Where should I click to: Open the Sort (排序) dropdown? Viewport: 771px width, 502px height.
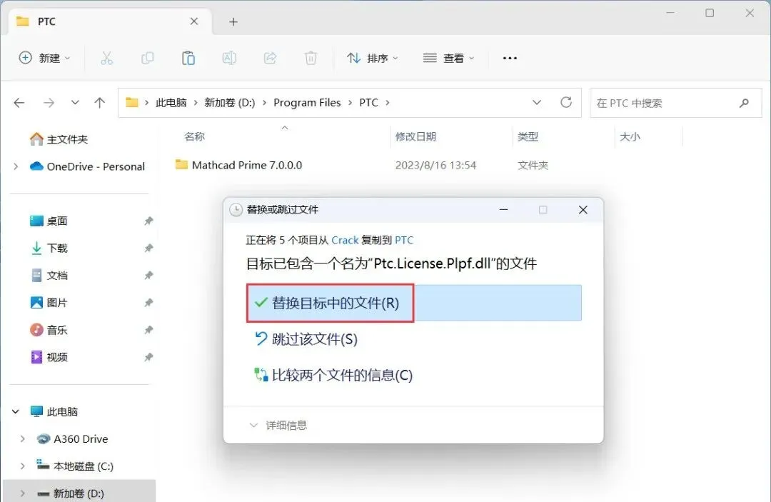point(372,58)
